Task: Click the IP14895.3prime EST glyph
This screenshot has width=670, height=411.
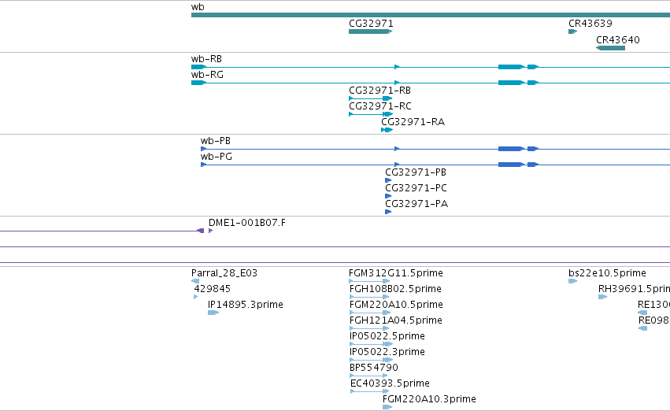Action: [213, 313]
